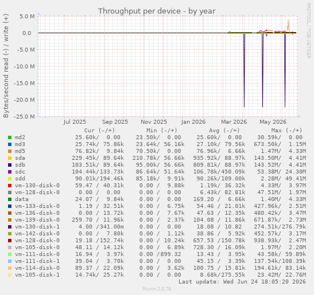The height and width of the screenshot is (295, 314).
Task: Click the 'Mar 2026' x-axis label
Action: pos(234,121)
